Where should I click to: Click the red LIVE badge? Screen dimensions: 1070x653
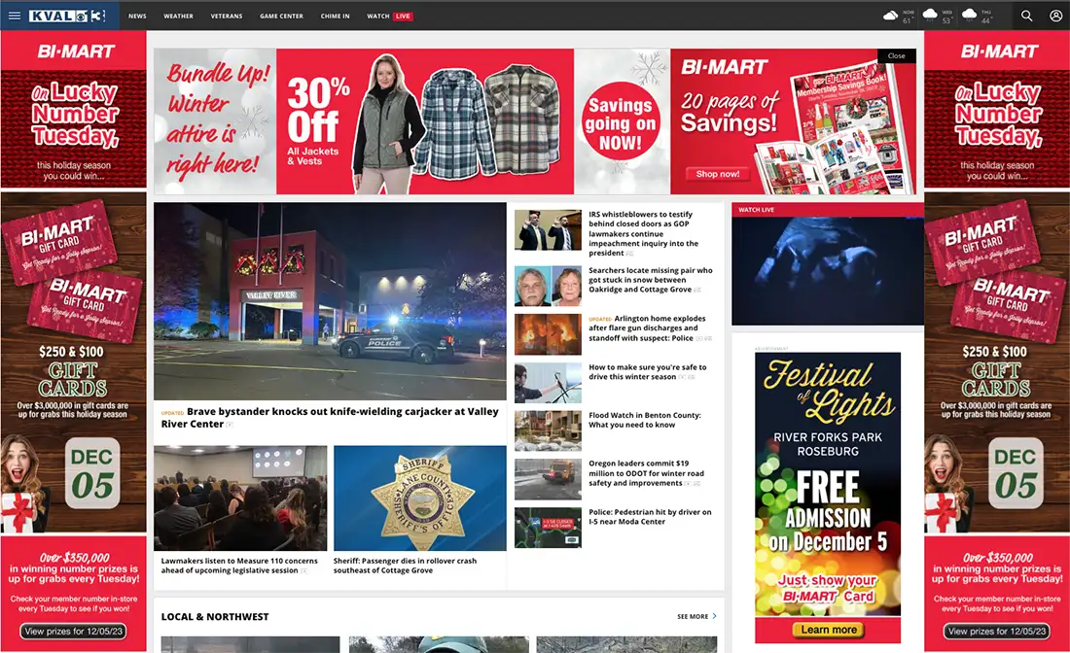pyautogui.click(x=404, y=17)
